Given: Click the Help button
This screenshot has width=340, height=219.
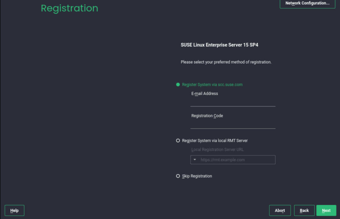Looking at the screenshot, I should point(15,211).
